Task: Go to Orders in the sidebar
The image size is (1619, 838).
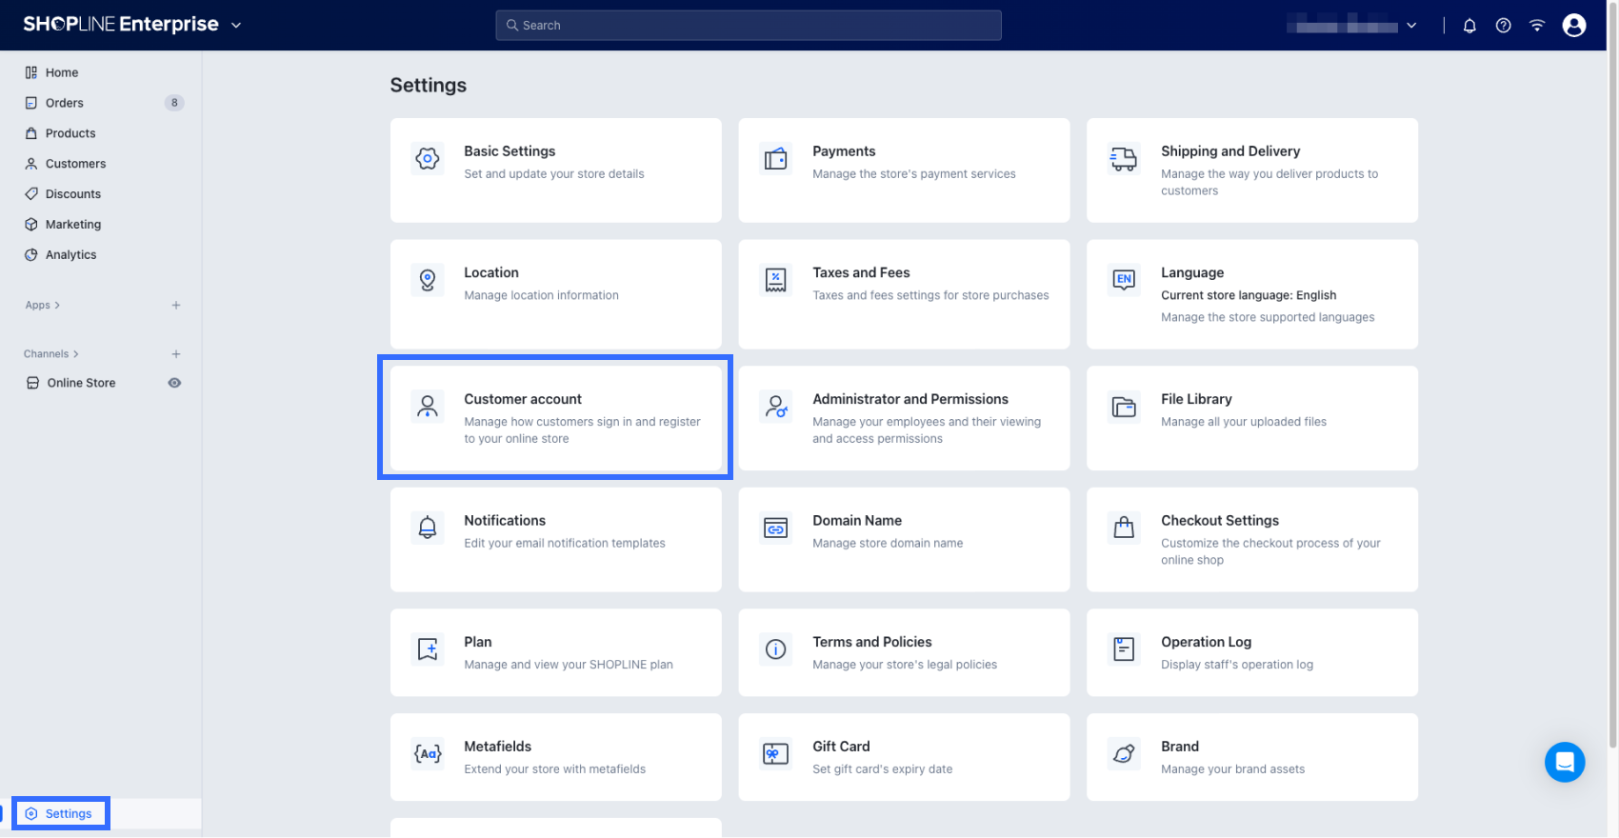Action: coord(65,103)
